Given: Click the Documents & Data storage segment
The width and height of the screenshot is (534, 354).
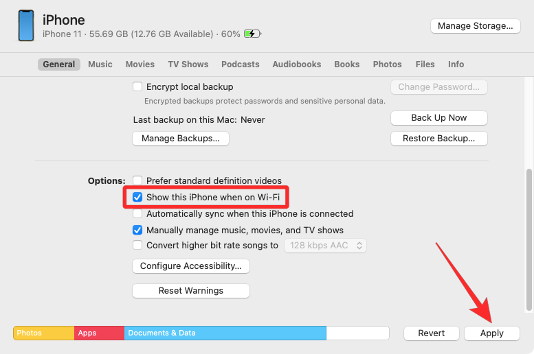Looking at the screenshot, I should (225, 333).
